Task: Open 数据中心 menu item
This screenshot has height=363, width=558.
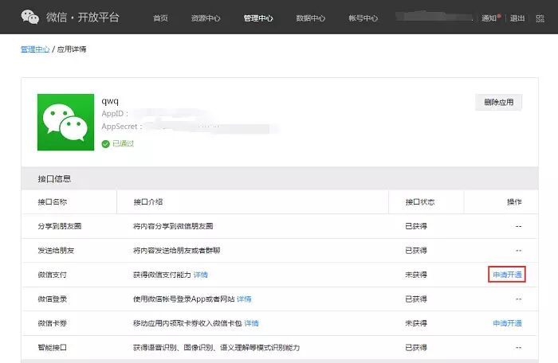Action: click(x=310, y=18)
